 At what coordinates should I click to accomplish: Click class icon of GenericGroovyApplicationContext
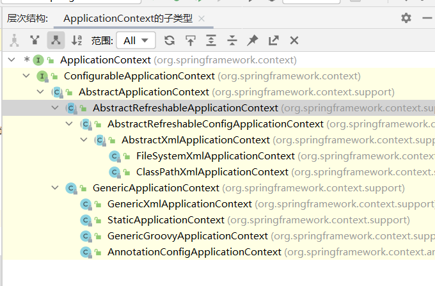[x=86, y=236]
